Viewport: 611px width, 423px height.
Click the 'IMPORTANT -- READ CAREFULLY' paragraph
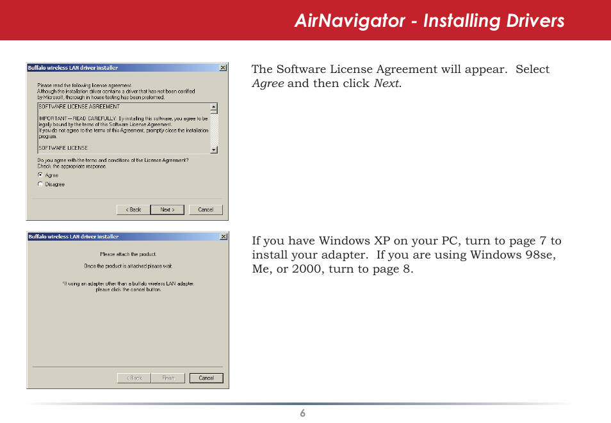[x=124, y=127]
